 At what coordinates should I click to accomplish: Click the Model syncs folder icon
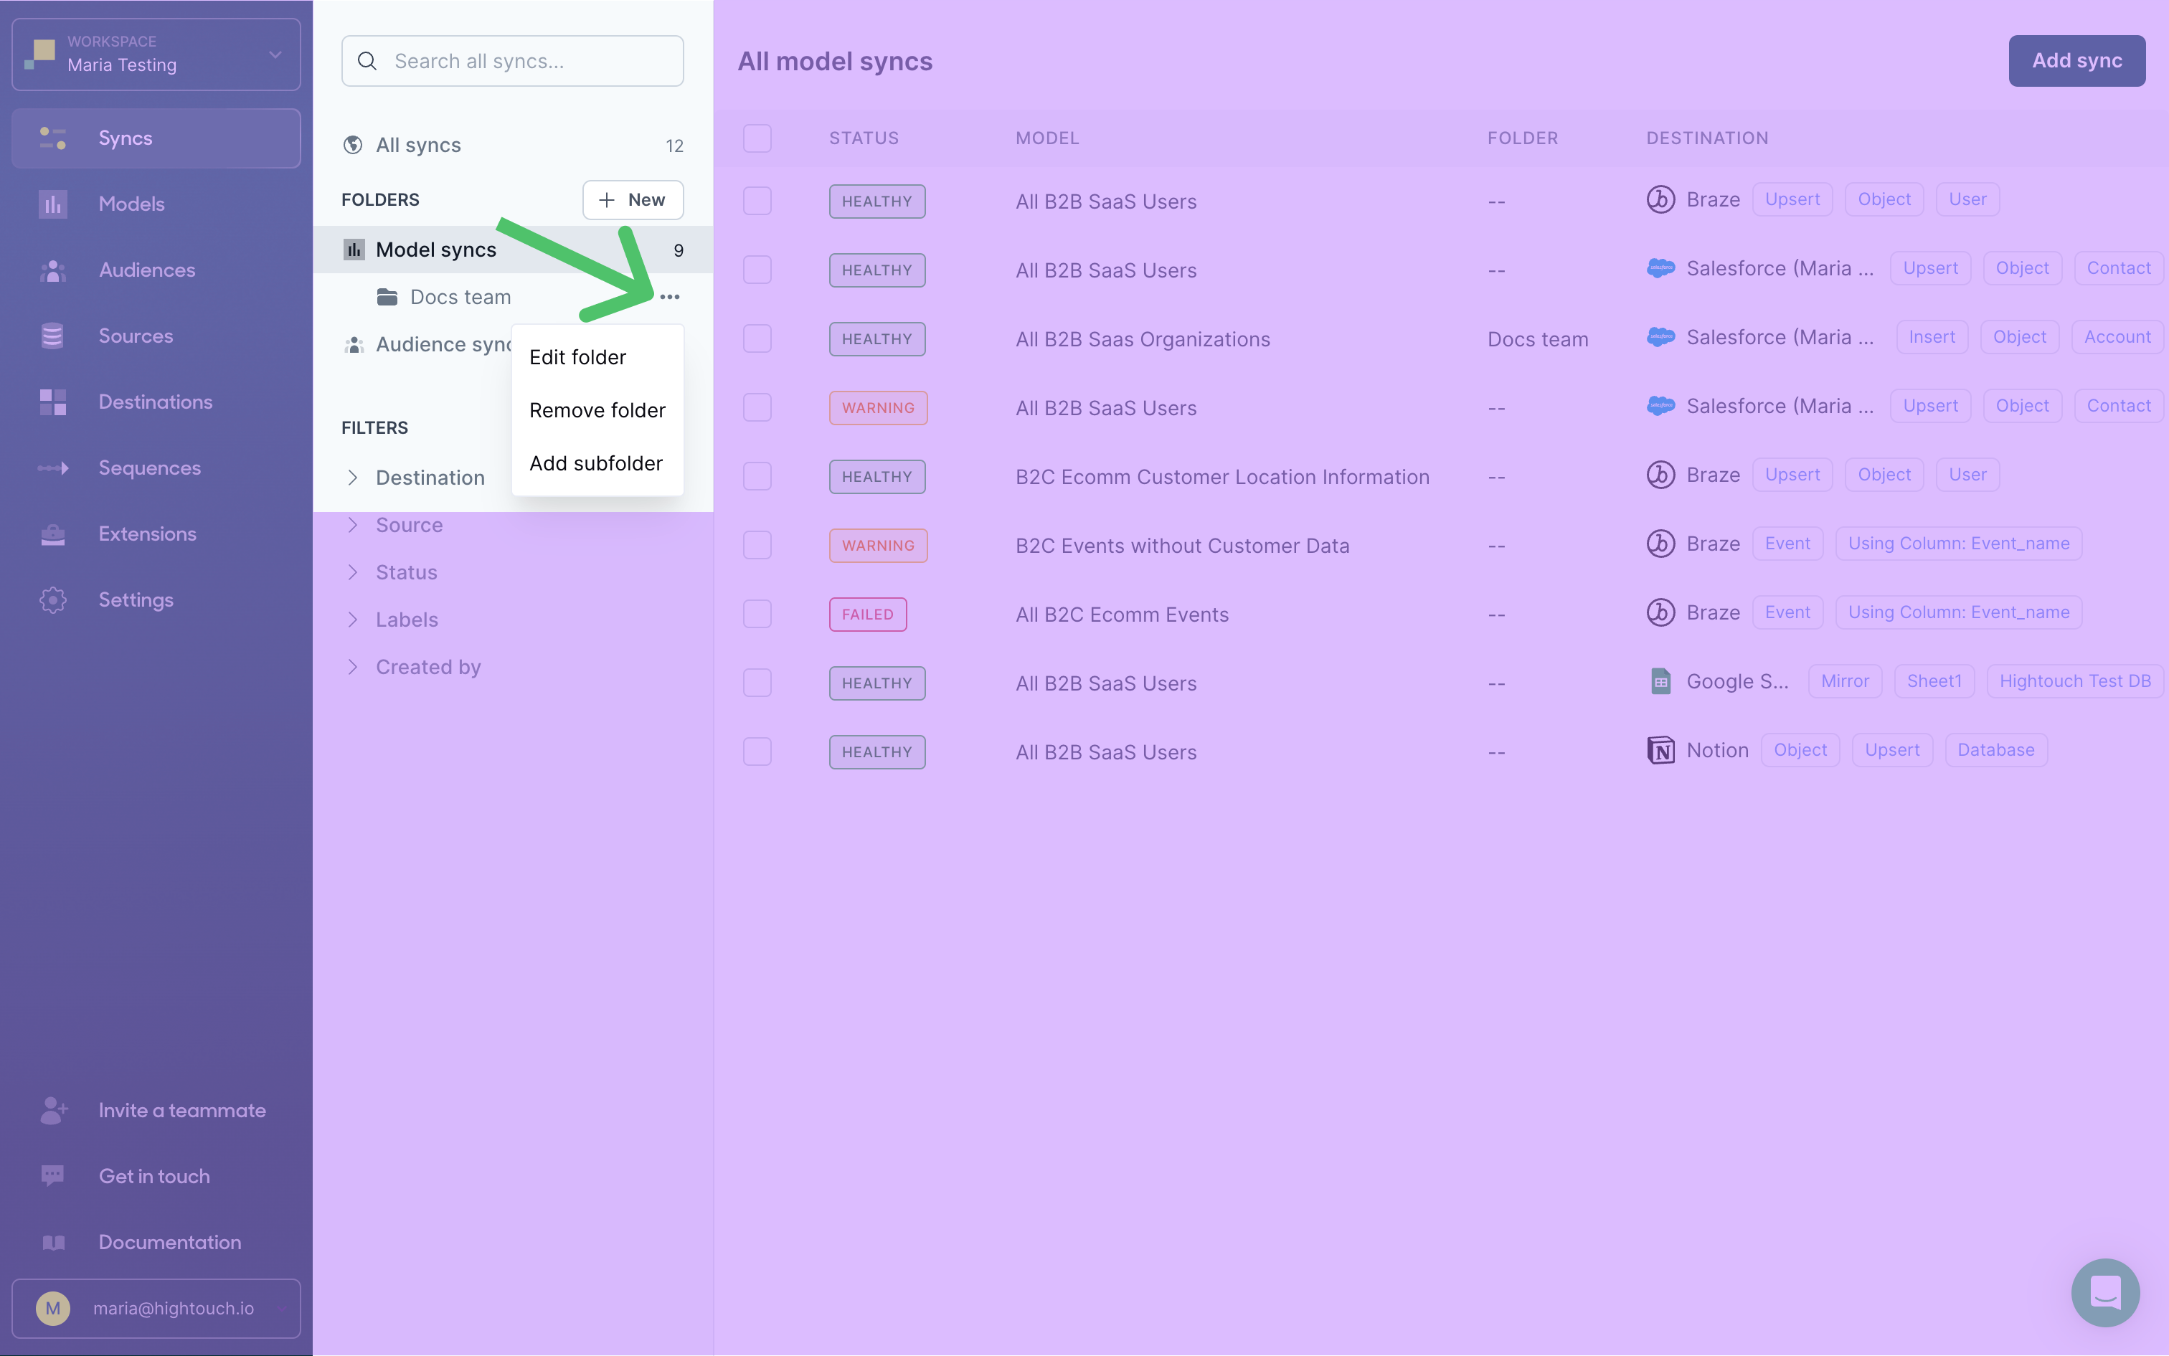(354, 250)
